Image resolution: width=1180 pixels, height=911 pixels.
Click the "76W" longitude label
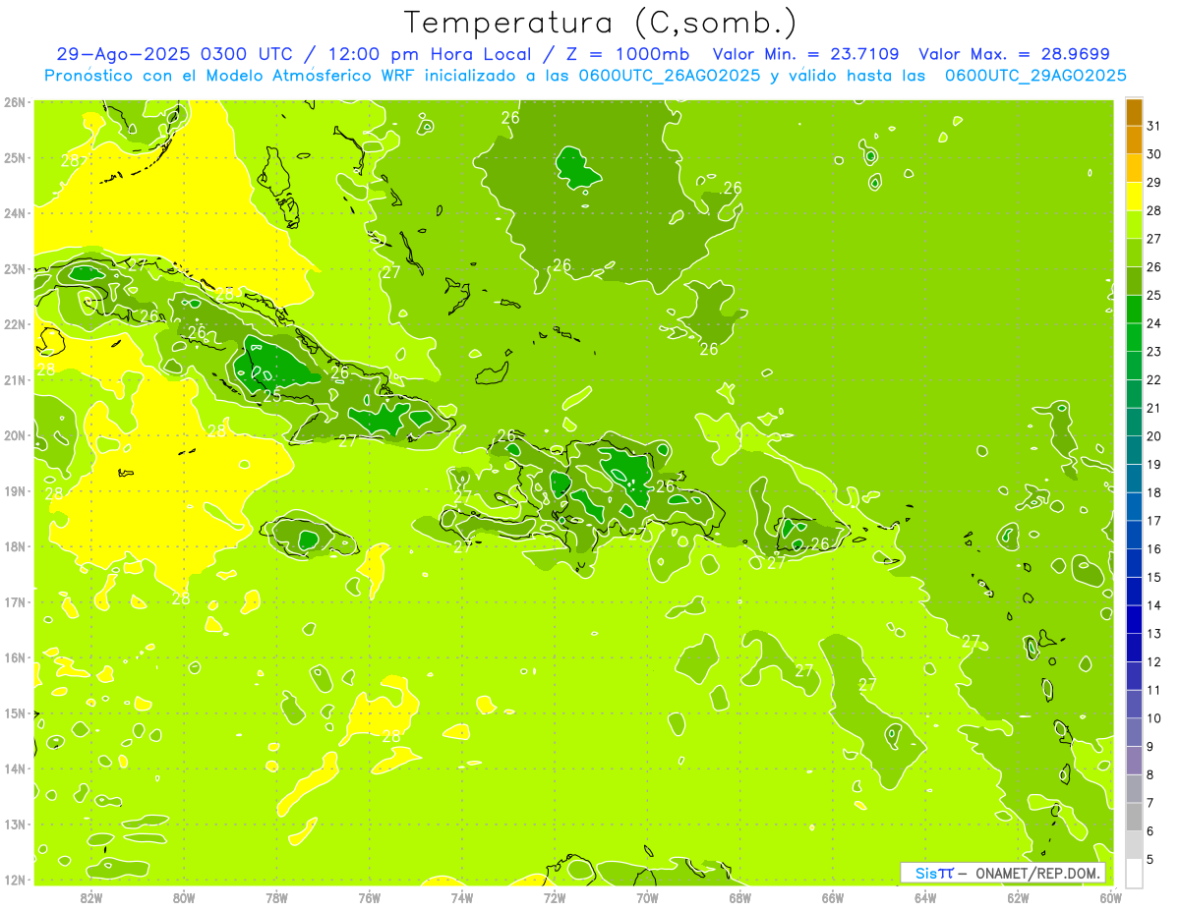coord(370,897)
